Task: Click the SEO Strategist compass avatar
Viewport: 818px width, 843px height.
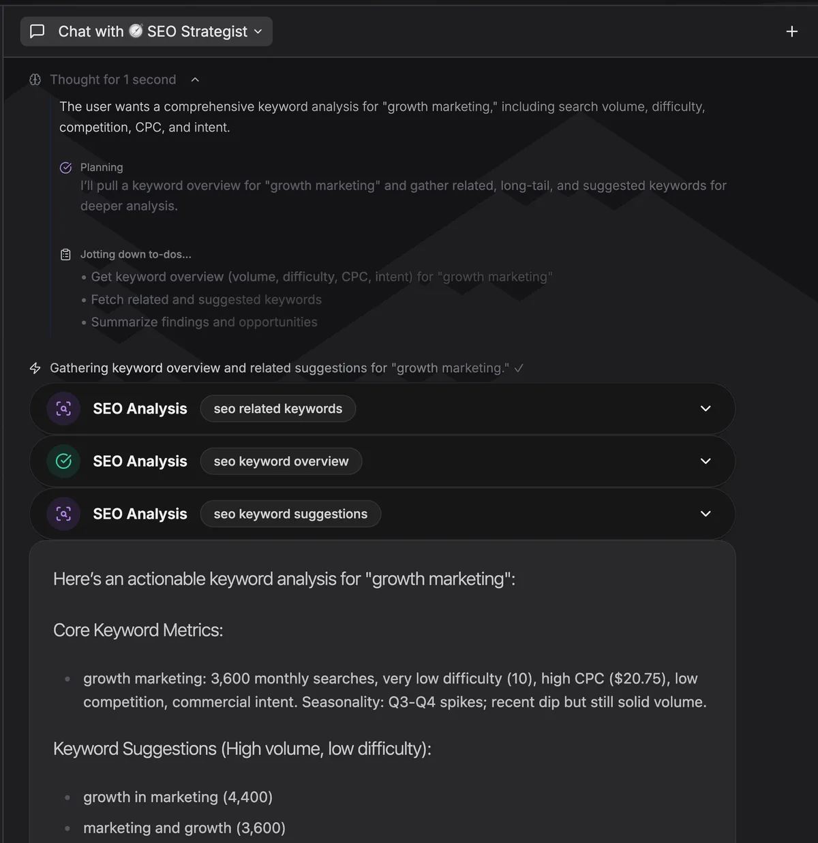Action: click(136, 31)
